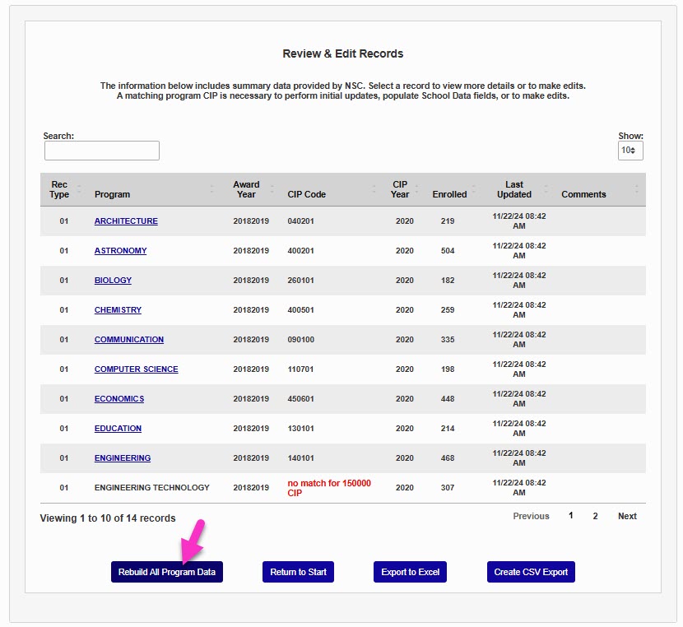Click the Return to Start button
Screen dimensions: 683x627
[x=299, y=572]
